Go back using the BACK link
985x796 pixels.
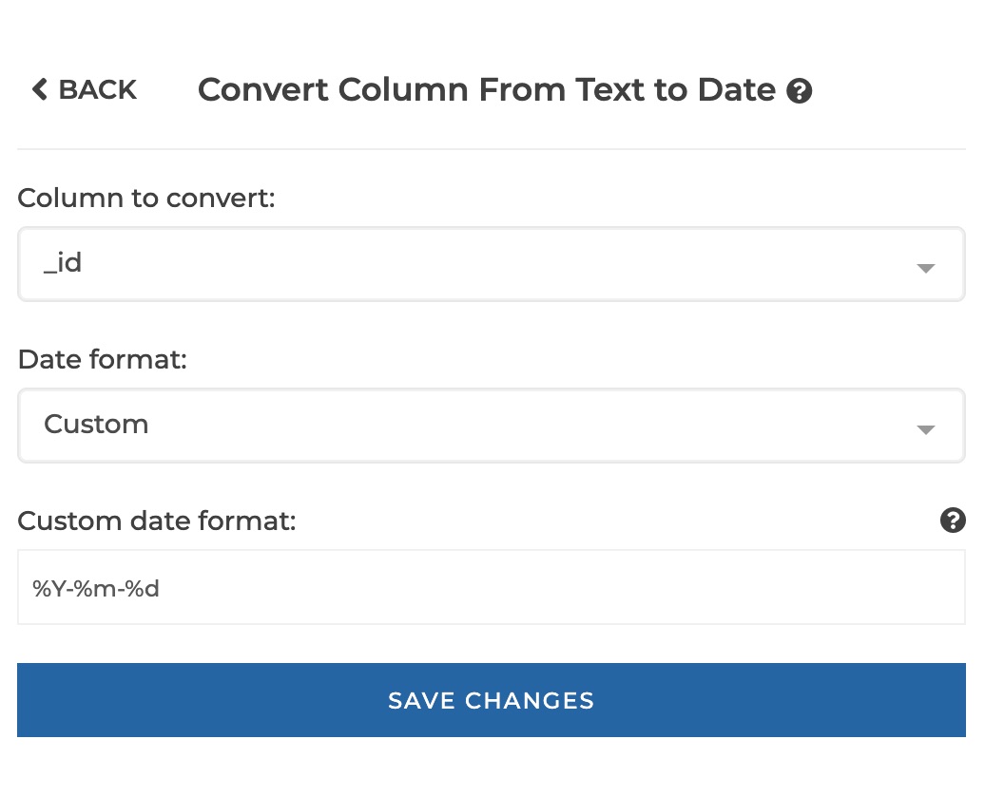pos(99,89)
